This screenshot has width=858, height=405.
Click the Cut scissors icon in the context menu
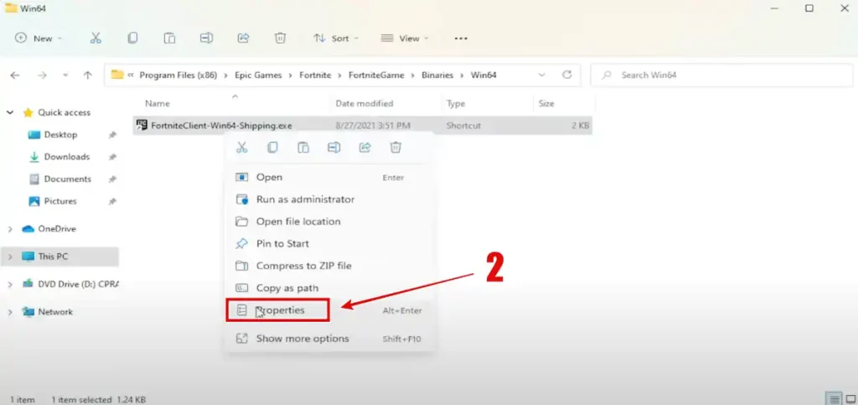[241, 148]
